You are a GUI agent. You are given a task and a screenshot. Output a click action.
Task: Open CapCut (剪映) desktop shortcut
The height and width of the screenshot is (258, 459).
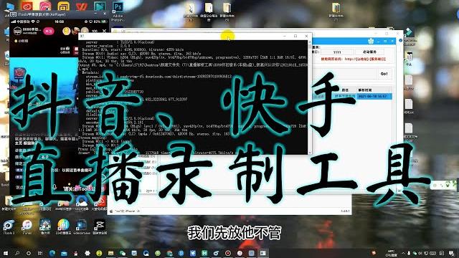point(100,226)
